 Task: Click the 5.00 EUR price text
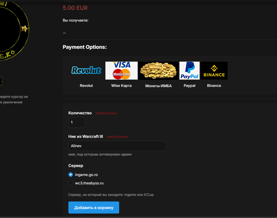click(75, 8)
